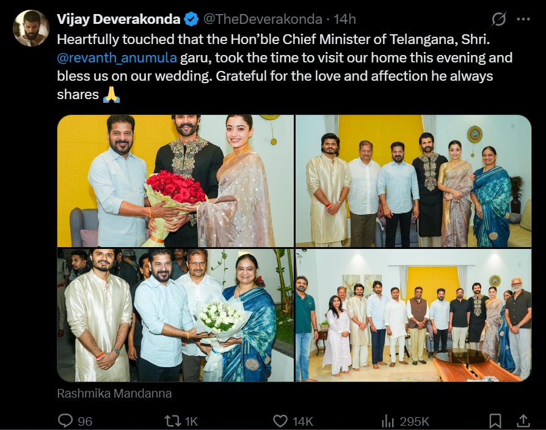
Task: Open the Vijay Deverakonda display name
Action: click(x=118, y=19)
